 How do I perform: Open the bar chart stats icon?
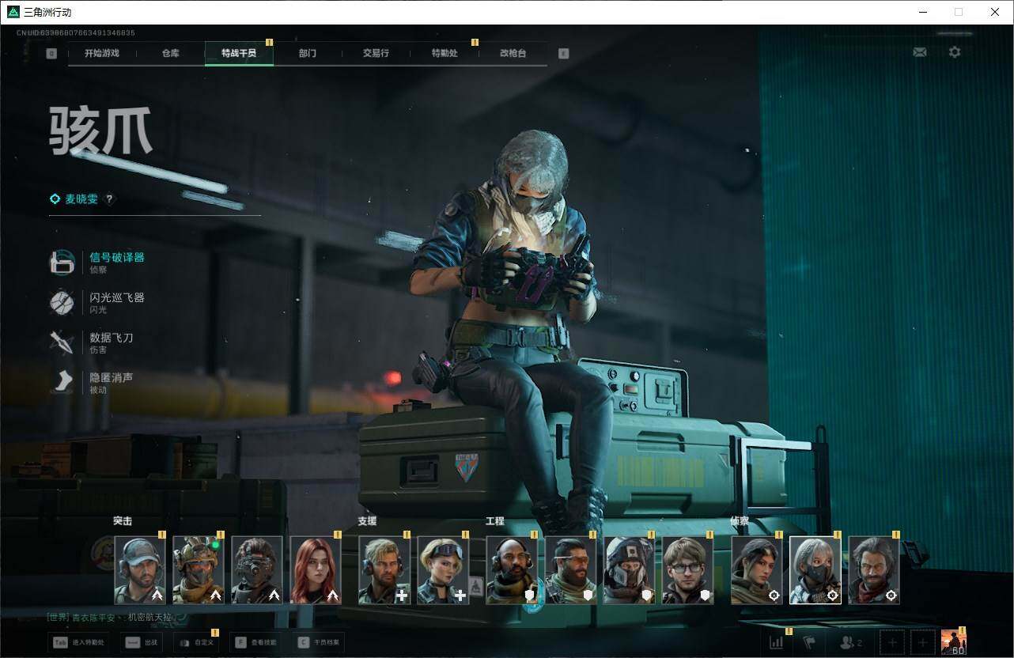point(776,642)
